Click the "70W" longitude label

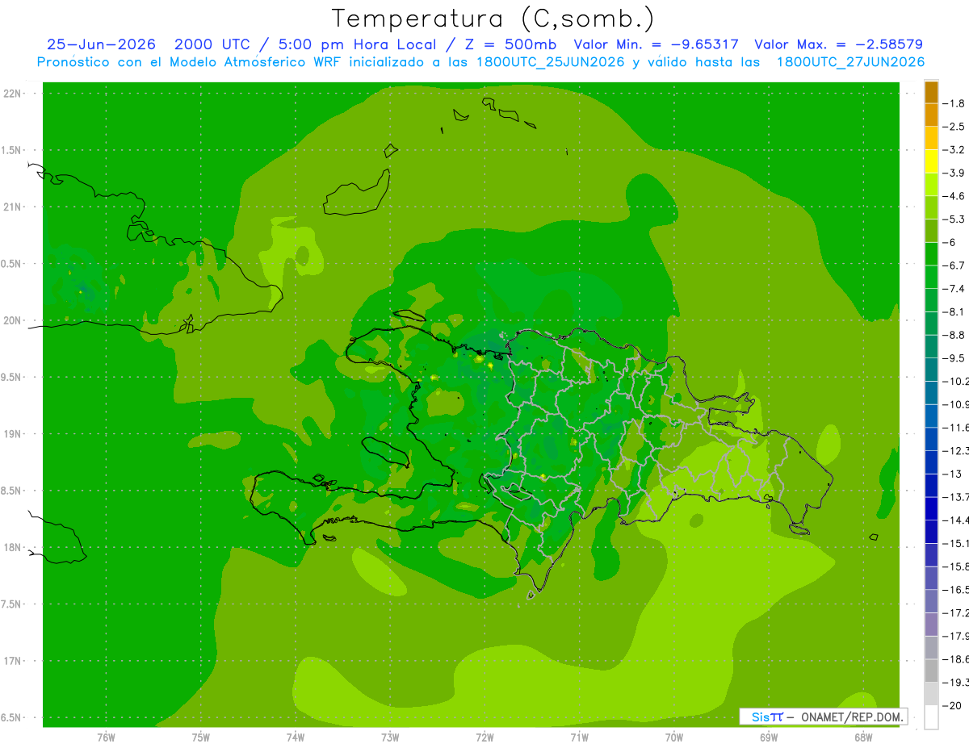674,738
